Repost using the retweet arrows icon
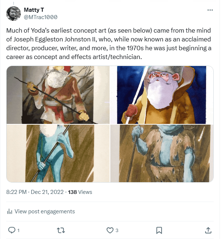Image resolution: width=221 pixels, height=239 pixels. click(61, 230)
